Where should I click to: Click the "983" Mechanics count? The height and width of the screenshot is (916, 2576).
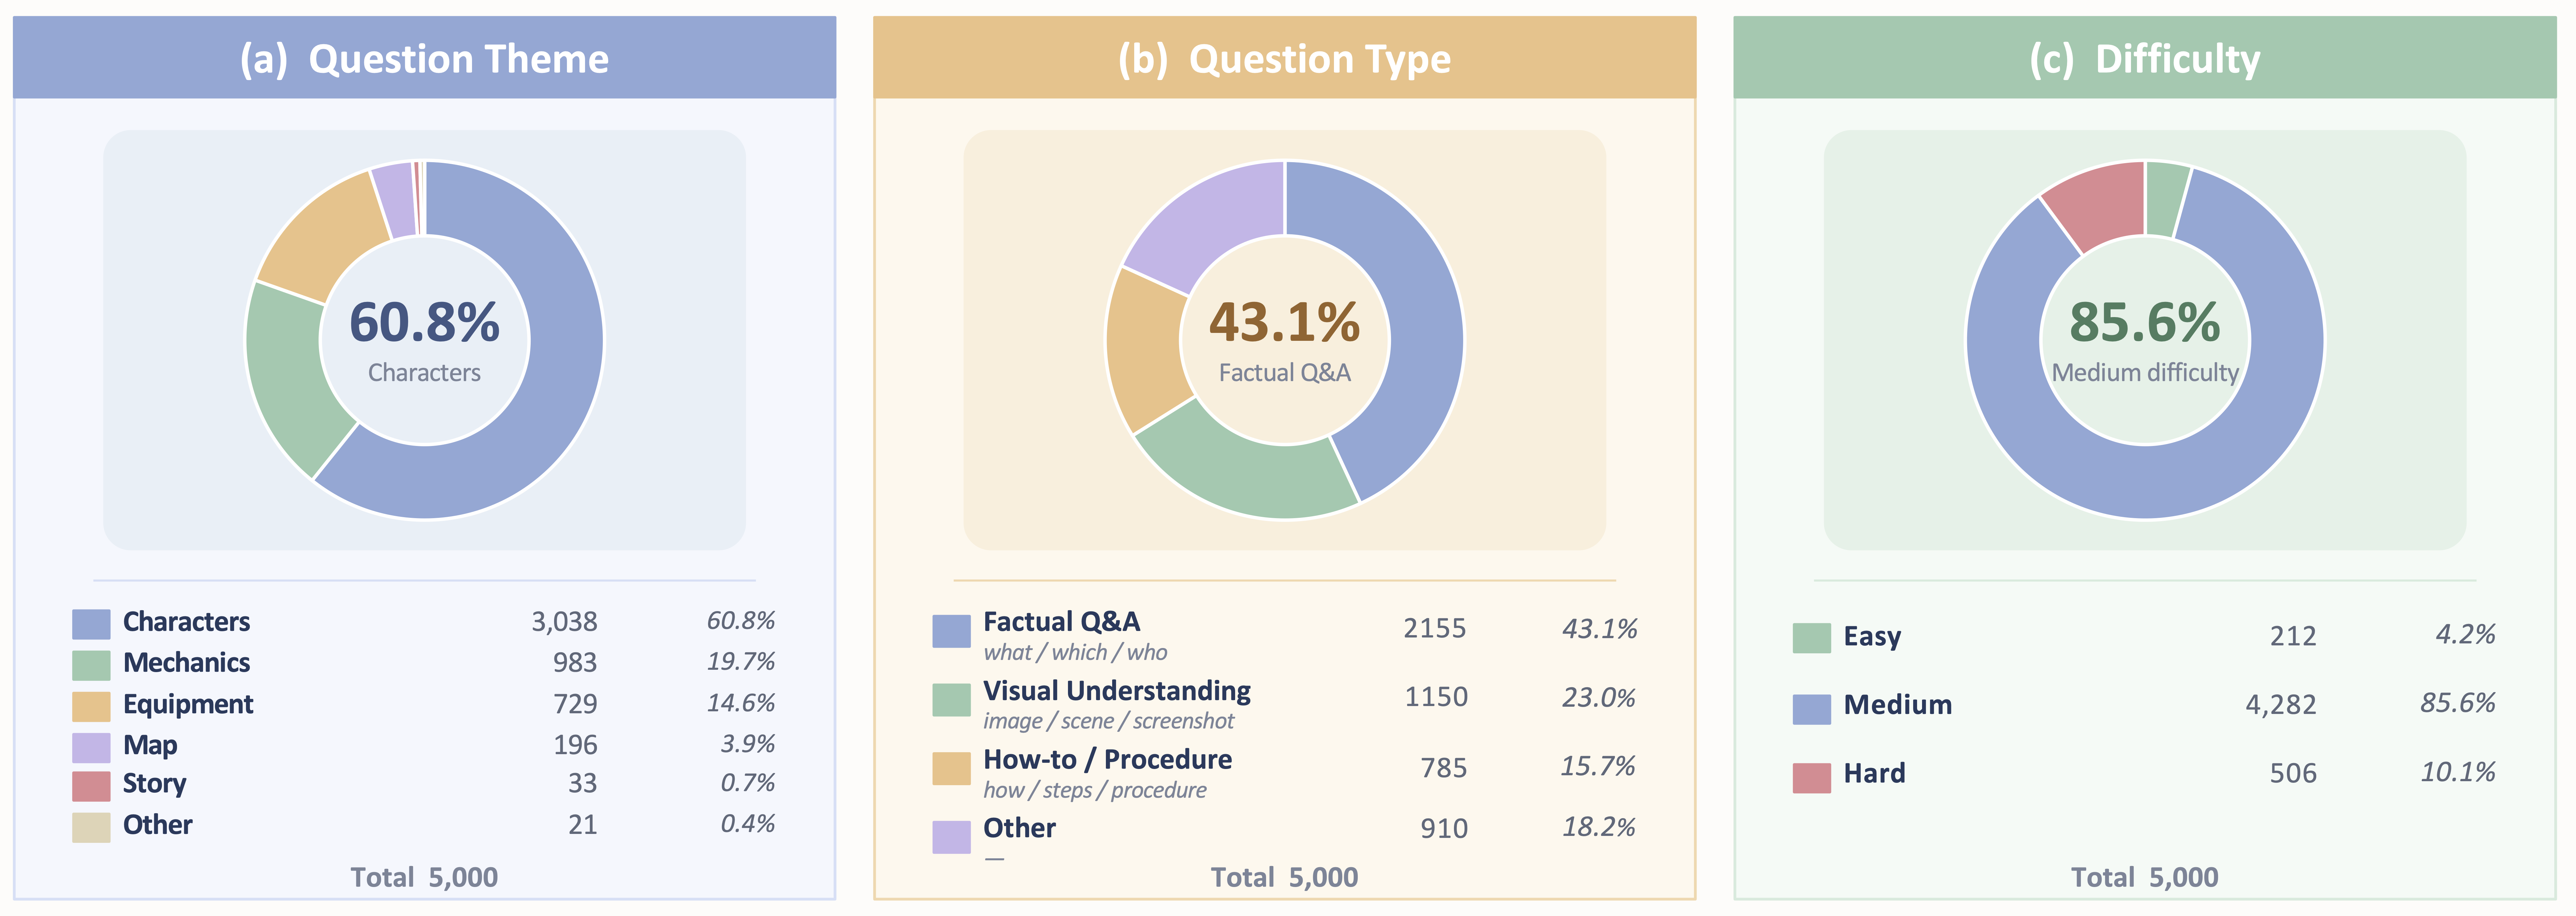pyautogui.click(x=575, y=663)
